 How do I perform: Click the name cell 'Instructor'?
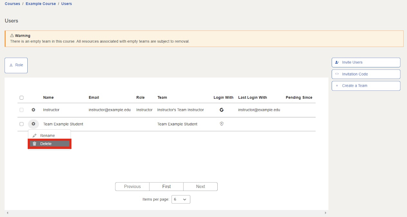[51, 110]
